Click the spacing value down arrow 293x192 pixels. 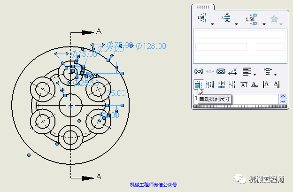pyautogui.click(x=283, y=101)
